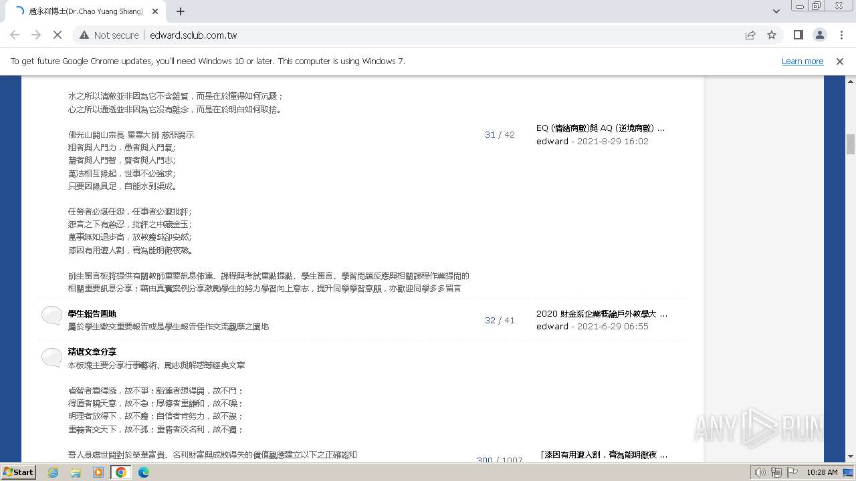The width and height of the screenshot is (856, 481).
Task: Click the scrollbar up arrow
Action: pyautogui.click(x=851, y=80)
